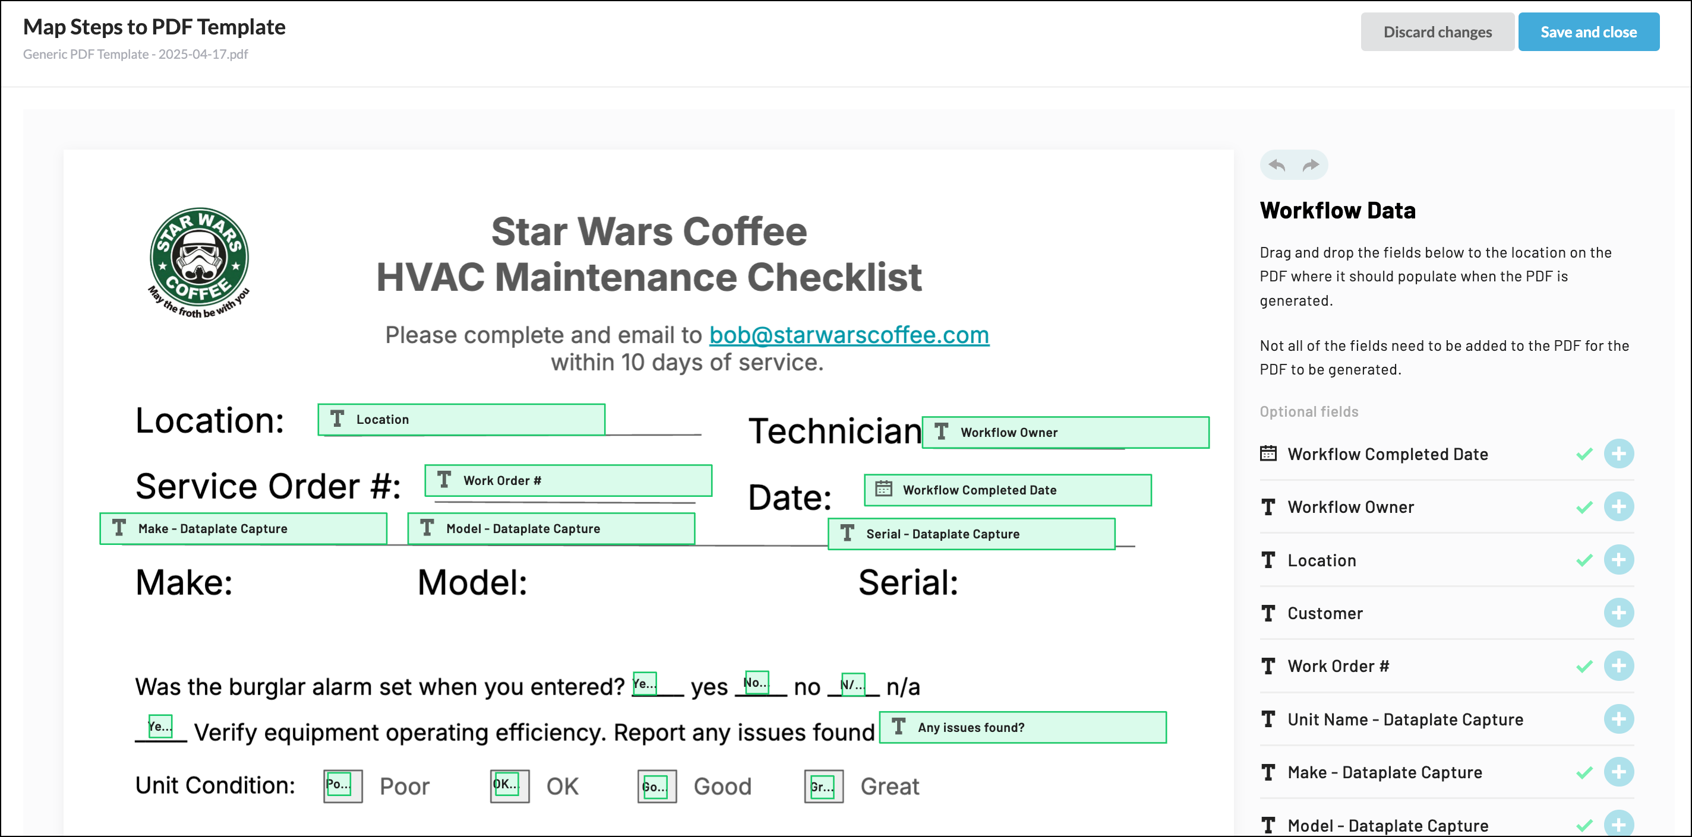
Task: Click the undo arrow icon
Action: coord(1277,165)
